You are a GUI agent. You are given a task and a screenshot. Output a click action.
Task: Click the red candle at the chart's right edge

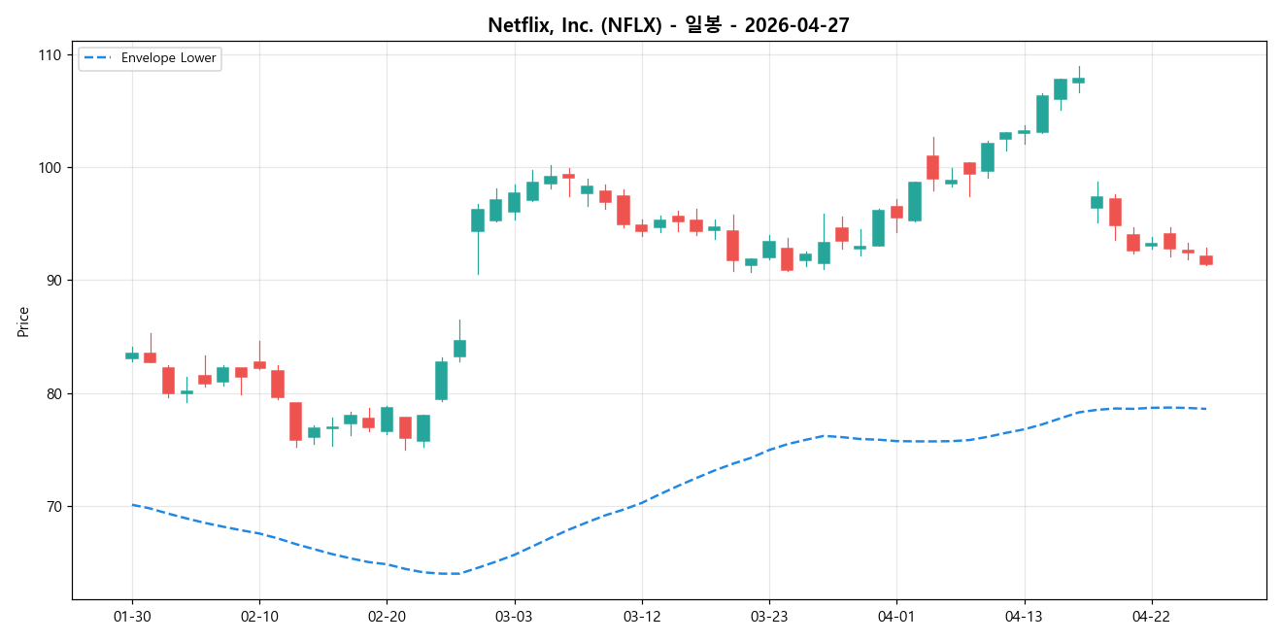(1204, 259)
